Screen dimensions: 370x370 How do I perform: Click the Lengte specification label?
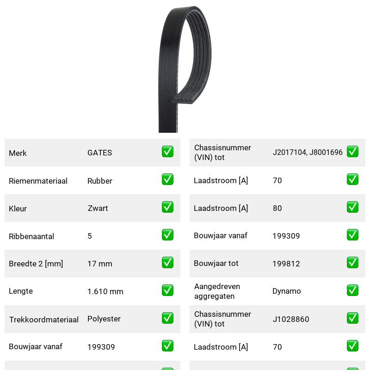(x=21, y=291)
